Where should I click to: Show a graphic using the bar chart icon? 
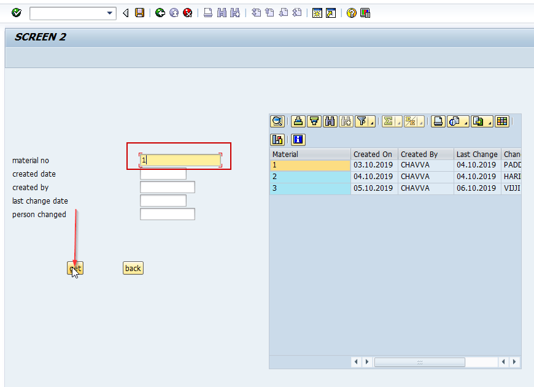277,139
